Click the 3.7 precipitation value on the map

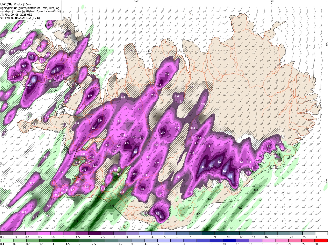(x=225, y=171)
